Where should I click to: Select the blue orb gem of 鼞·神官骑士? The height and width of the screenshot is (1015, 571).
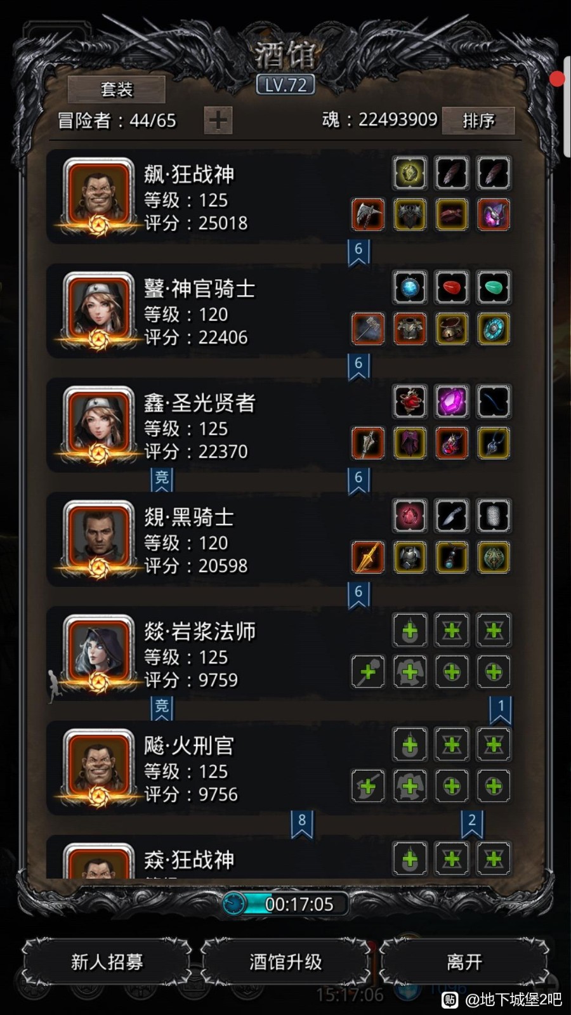410,287
